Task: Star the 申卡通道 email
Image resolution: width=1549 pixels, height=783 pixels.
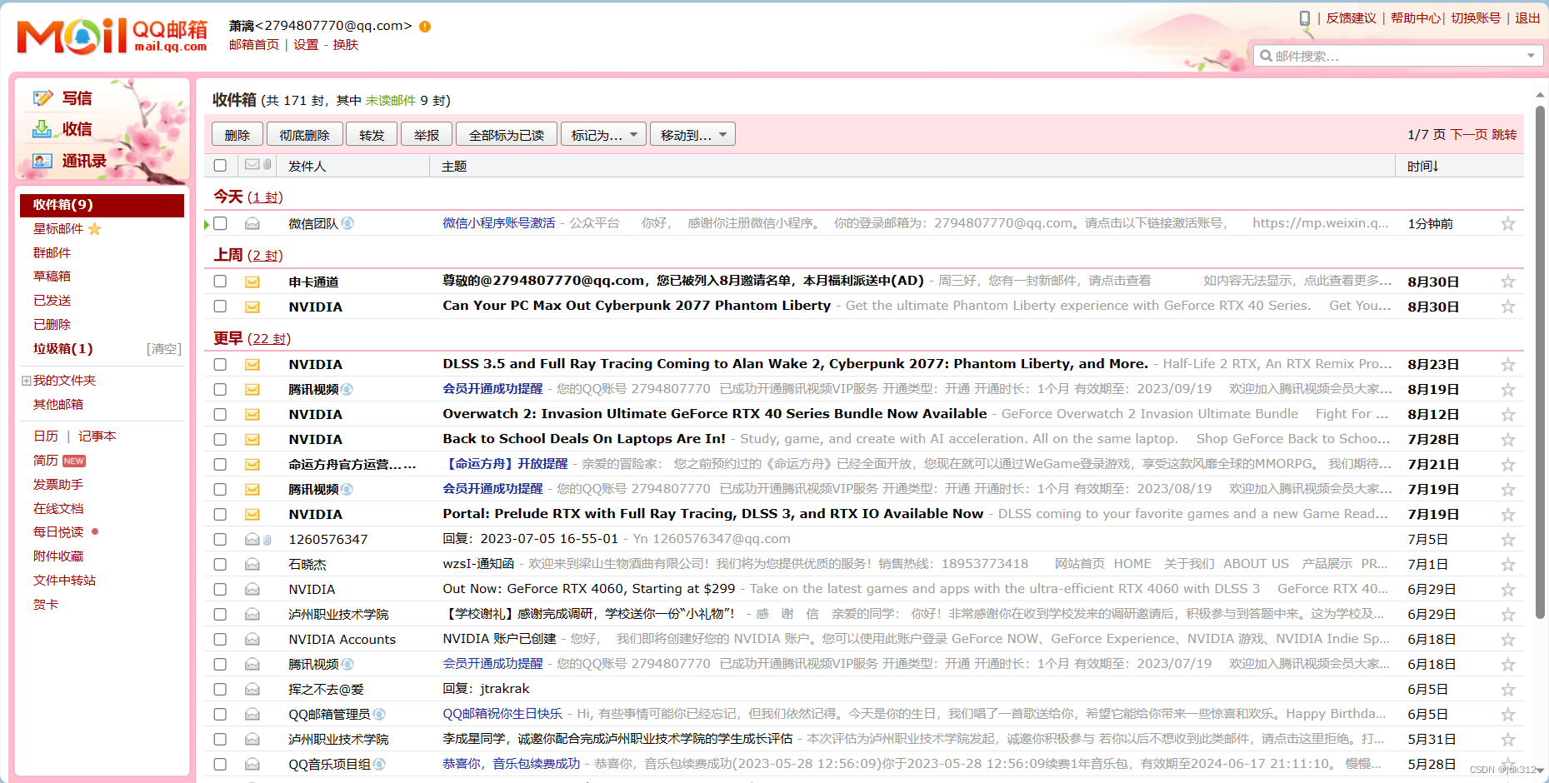Action: (1507, 282)
